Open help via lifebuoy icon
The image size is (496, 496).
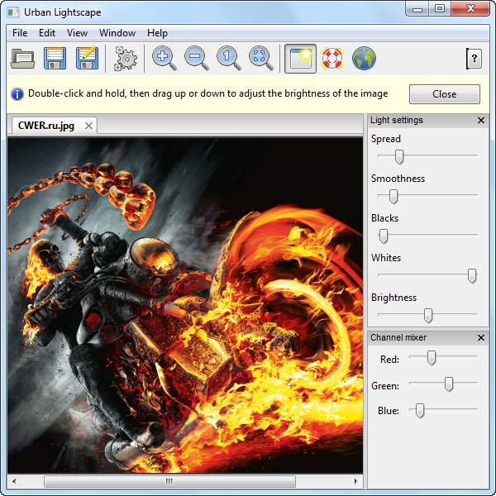click(x=332, y=59)
